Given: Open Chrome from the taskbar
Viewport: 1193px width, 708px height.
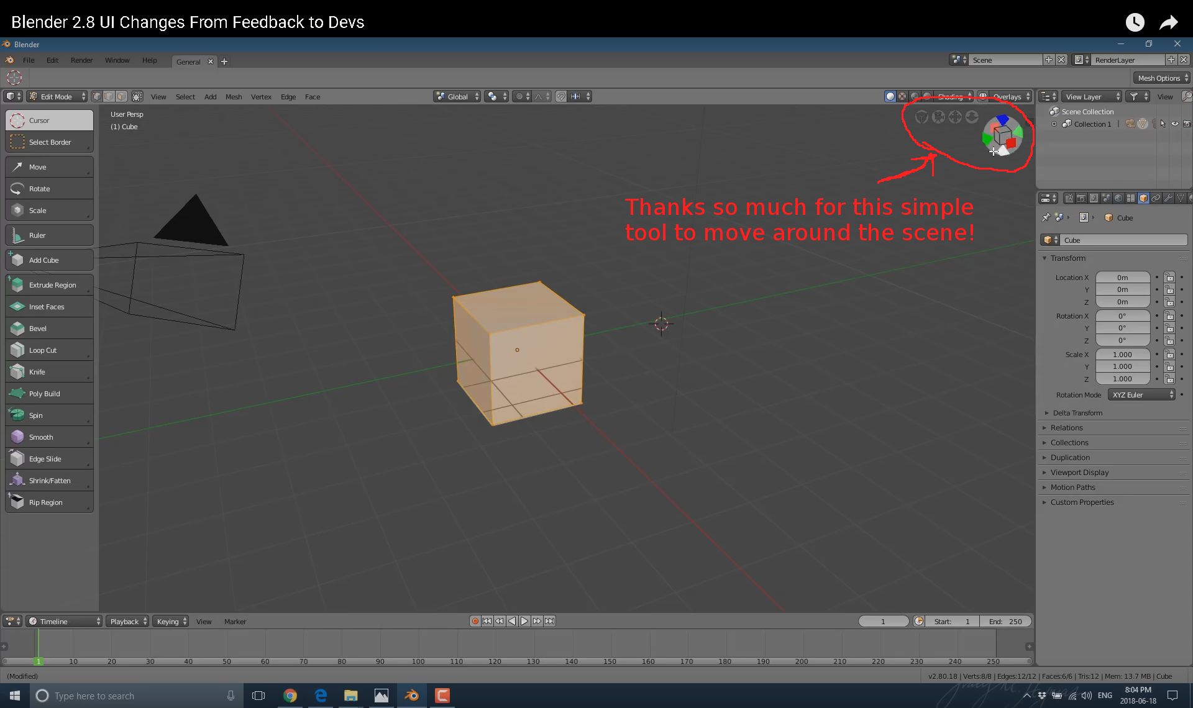Looking at the screenshot, I should (x=290, y=696).
